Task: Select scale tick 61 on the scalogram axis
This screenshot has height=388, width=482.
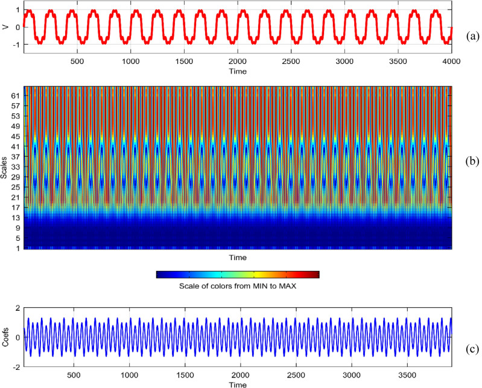Action: tap(16, 95)
